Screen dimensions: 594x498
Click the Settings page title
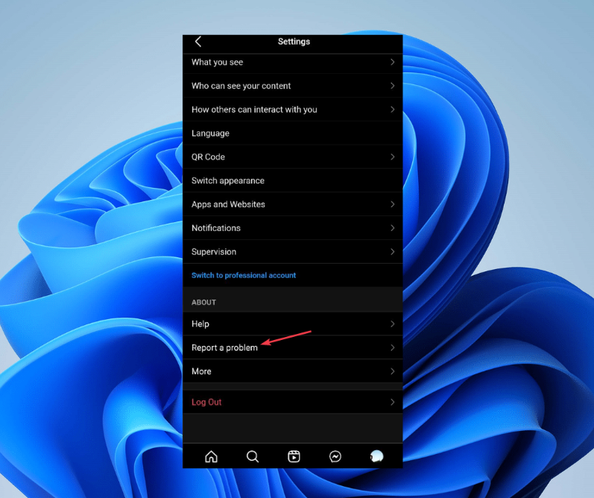click(x=294, y=42)
